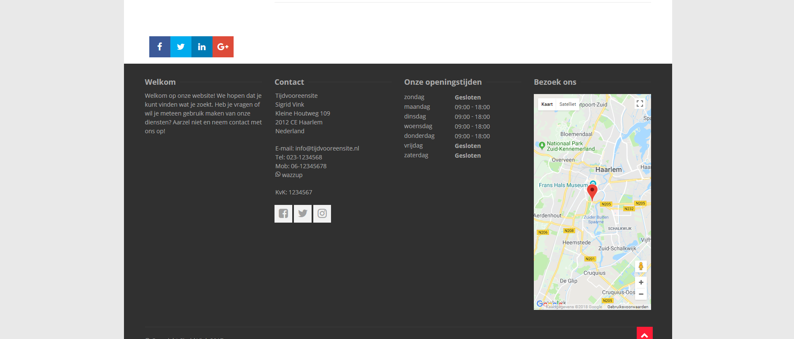Open footer Facebook profile icon

[x=283, y=214]
